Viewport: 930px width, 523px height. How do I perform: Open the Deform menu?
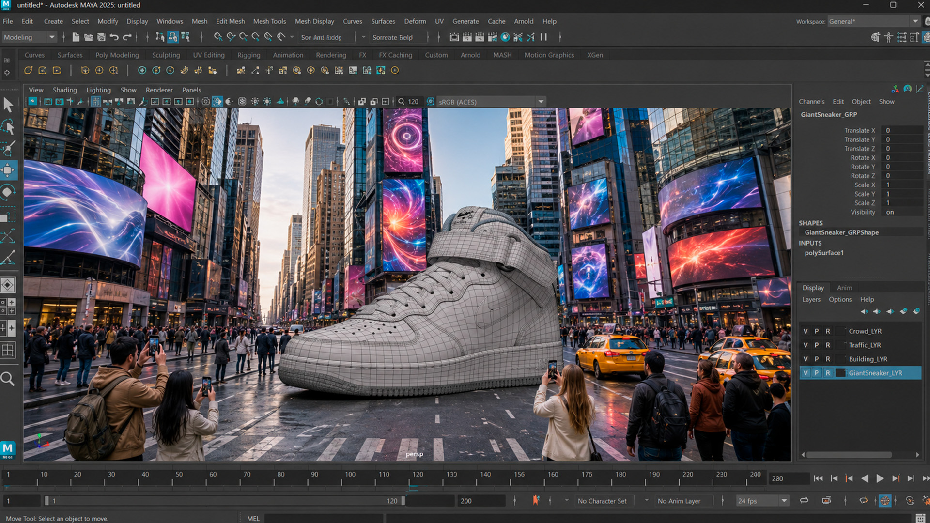pos(415,21)
